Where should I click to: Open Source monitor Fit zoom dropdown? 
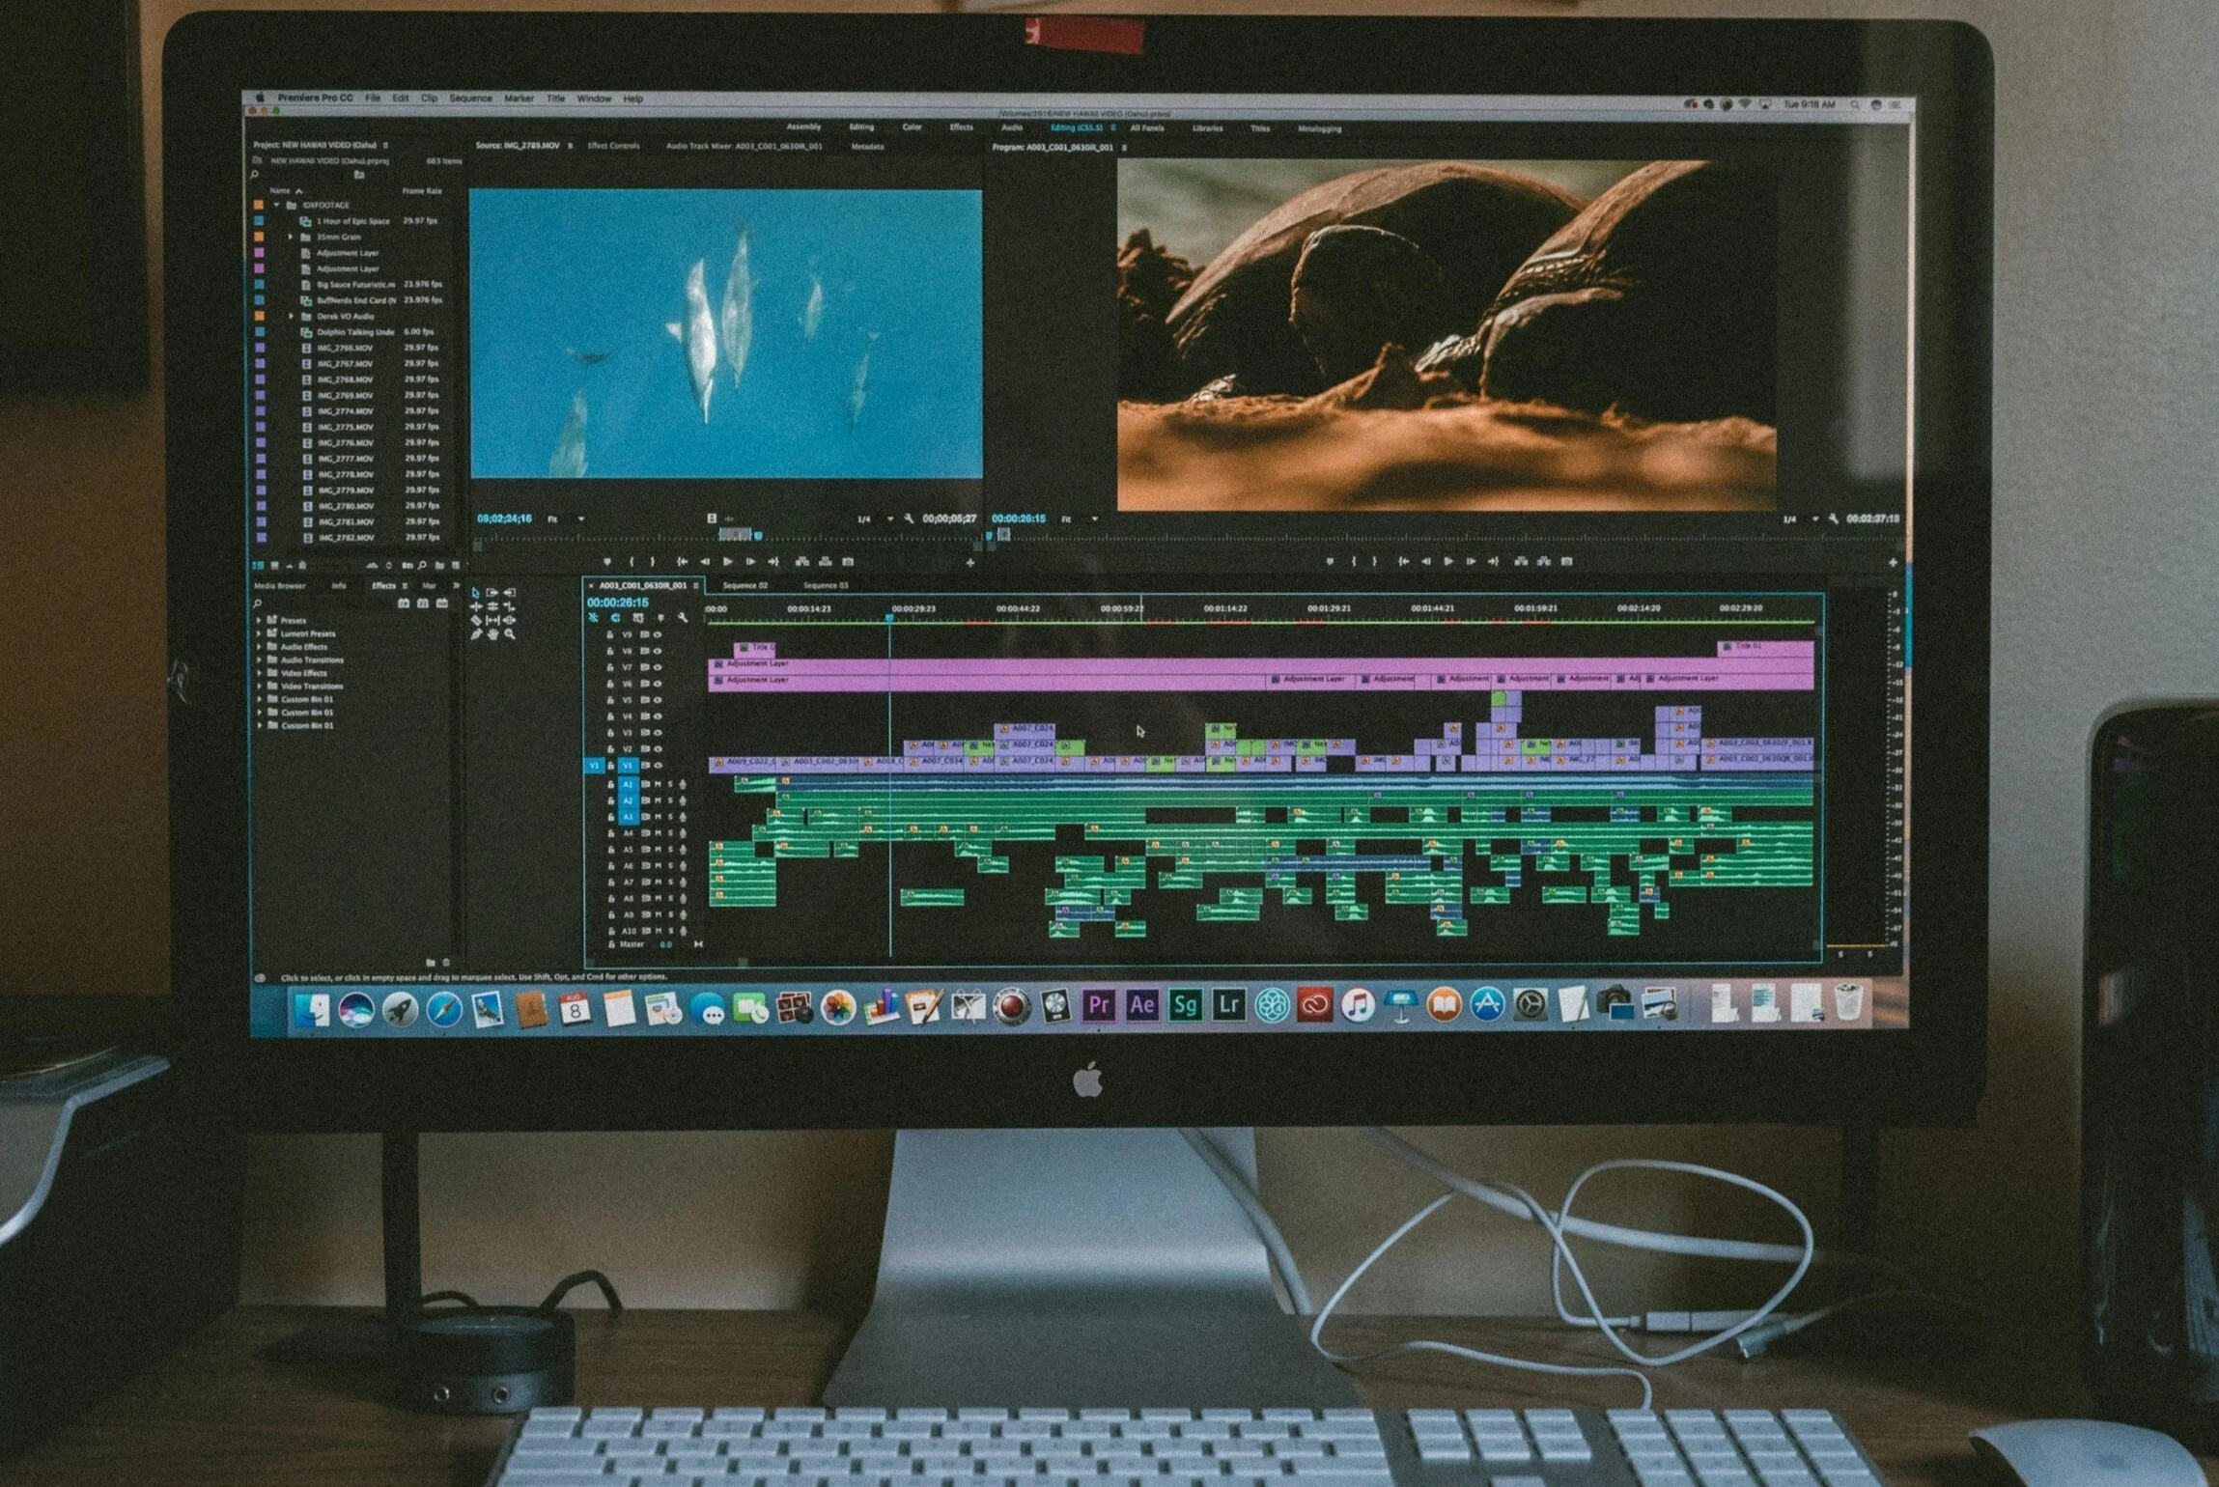point(580,519)
